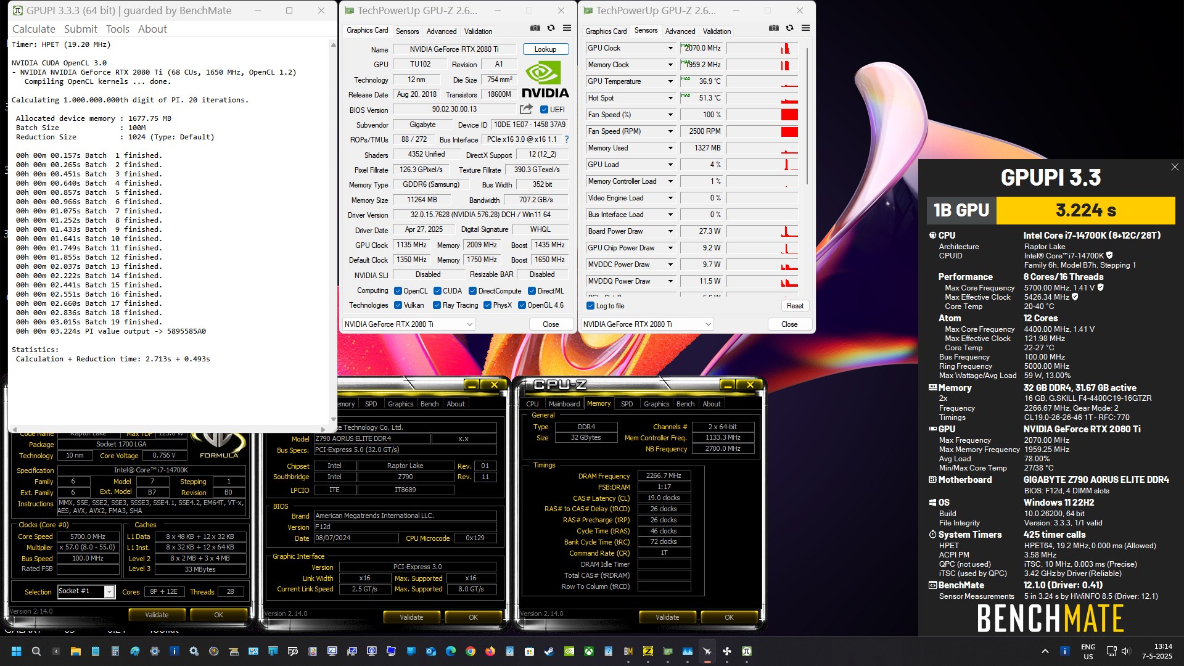Toggle OpenGL 4.6 checkbox
The image size is (1184, 666).
point(522,305)
